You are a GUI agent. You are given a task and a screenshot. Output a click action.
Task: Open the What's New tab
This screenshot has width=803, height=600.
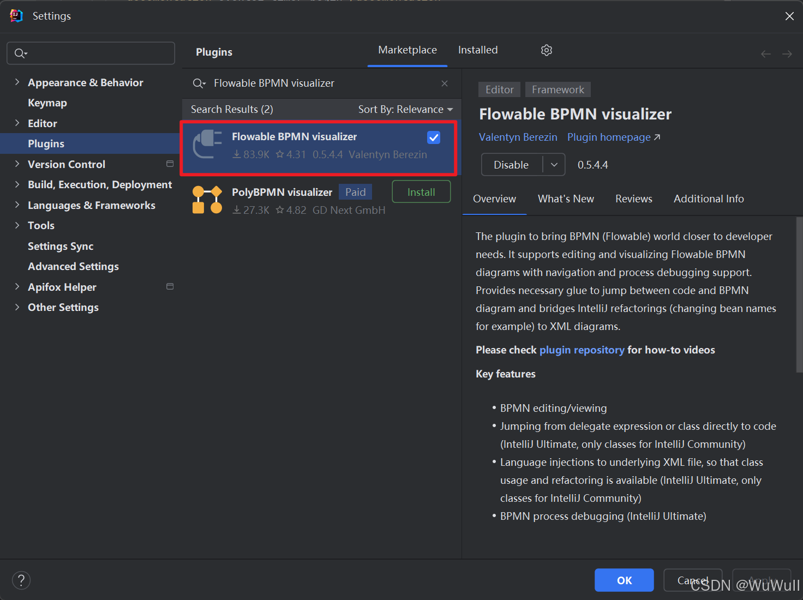[566, 199]
